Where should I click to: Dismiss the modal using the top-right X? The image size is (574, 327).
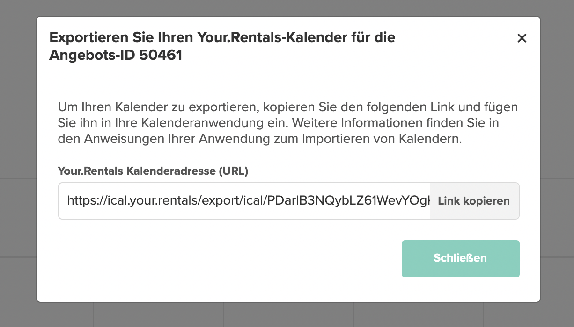pos(522,38)
